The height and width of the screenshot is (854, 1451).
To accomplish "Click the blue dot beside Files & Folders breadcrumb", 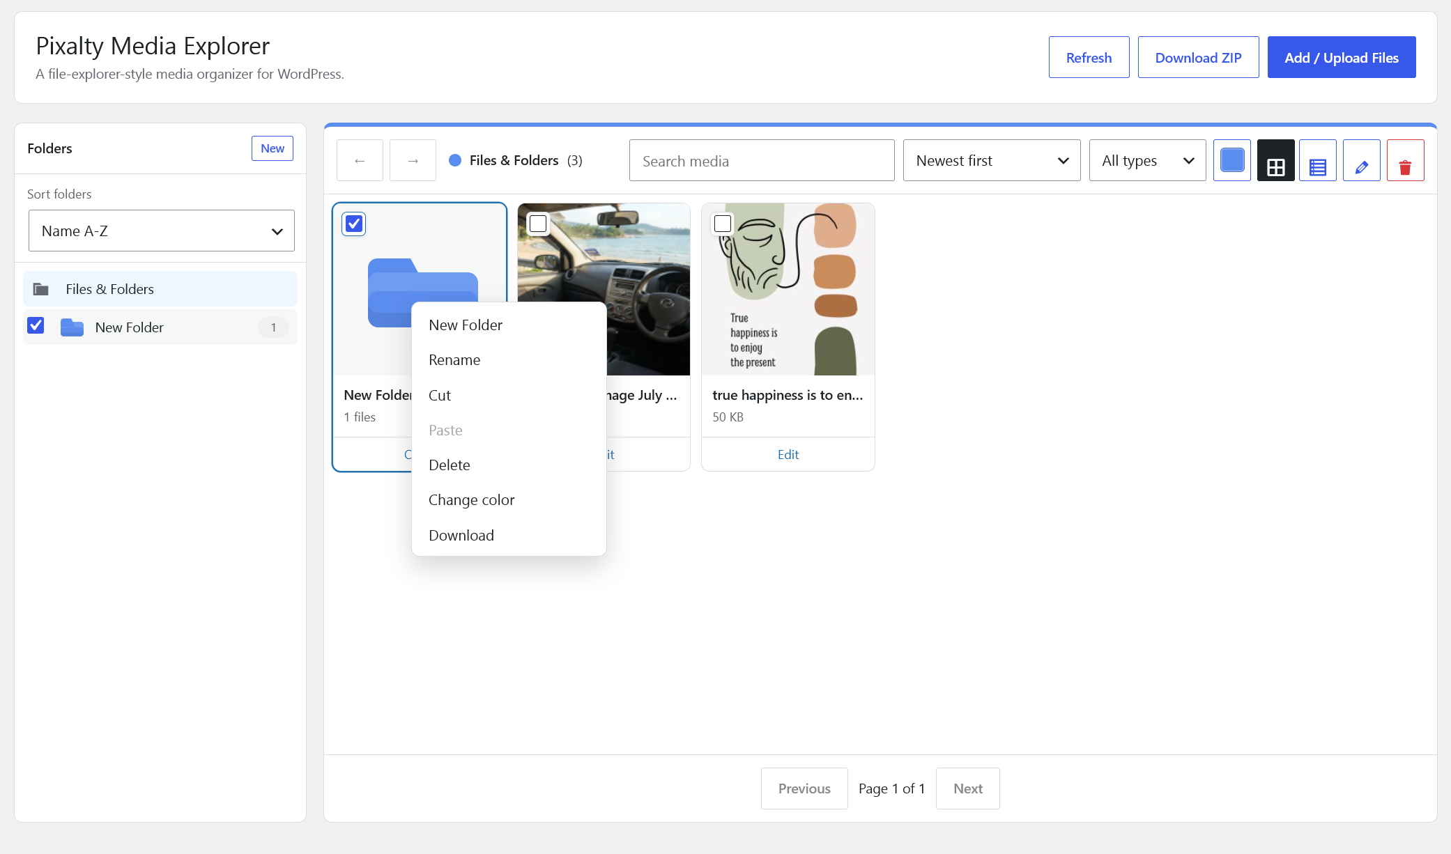I will [455, 160].
